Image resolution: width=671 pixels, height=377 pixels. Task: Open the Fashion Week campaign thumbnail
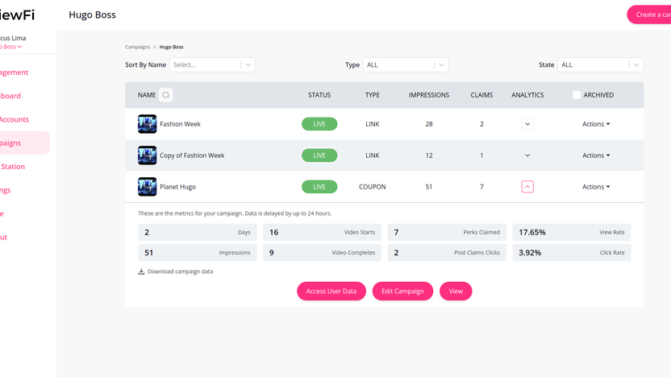(148, 124)
